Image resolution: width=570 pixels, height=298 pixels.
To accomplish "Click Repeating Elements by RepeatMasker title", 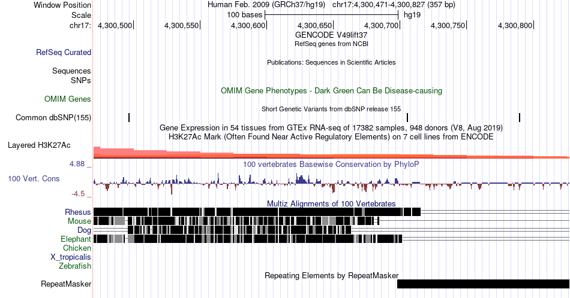I will [331, 275].
